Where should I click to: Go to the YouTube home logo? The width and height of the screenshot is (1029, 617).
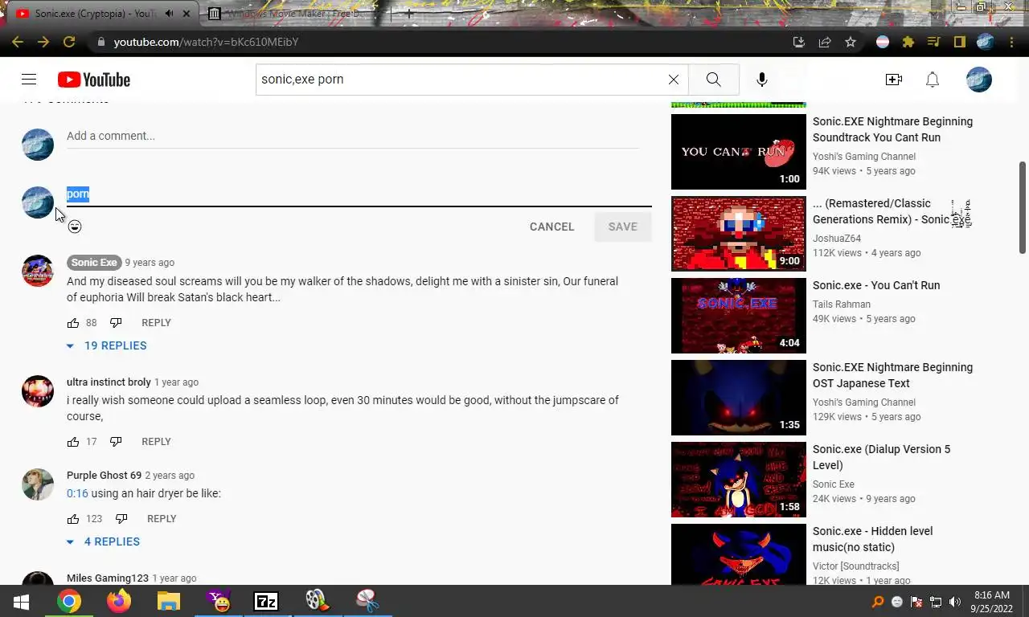click(94, 80)
